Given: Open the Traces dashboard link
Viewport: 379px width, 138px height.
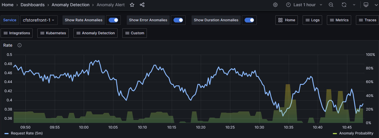Looking at the screenshot, I should tap(367, 20).
